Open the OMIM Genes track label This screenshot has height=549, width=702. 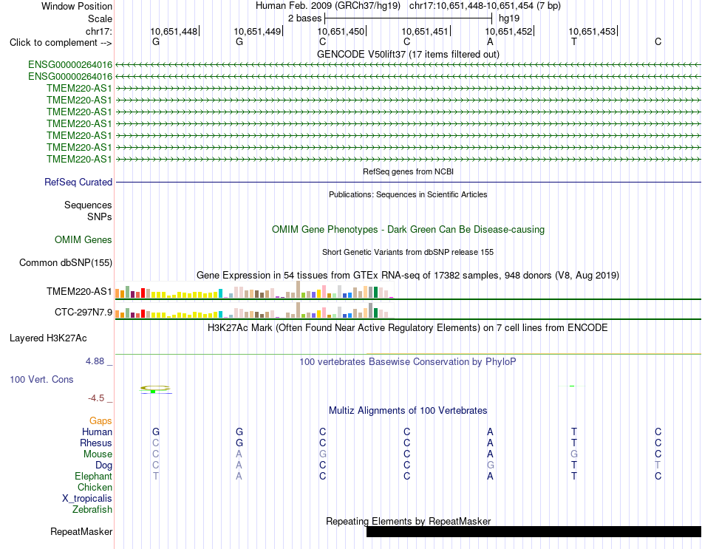pos(84,239)
